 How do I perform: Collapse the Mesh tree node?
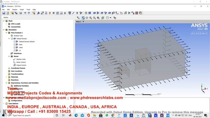pos(4,21)
